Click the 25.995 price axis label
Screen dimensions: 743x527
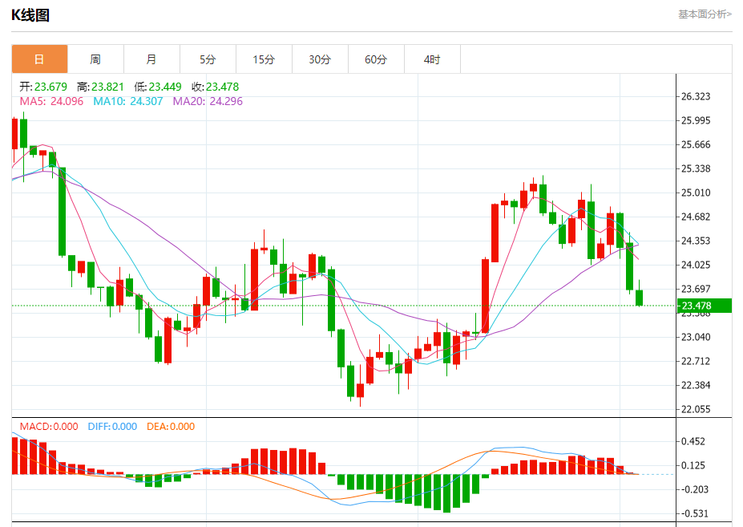[696, 120]
